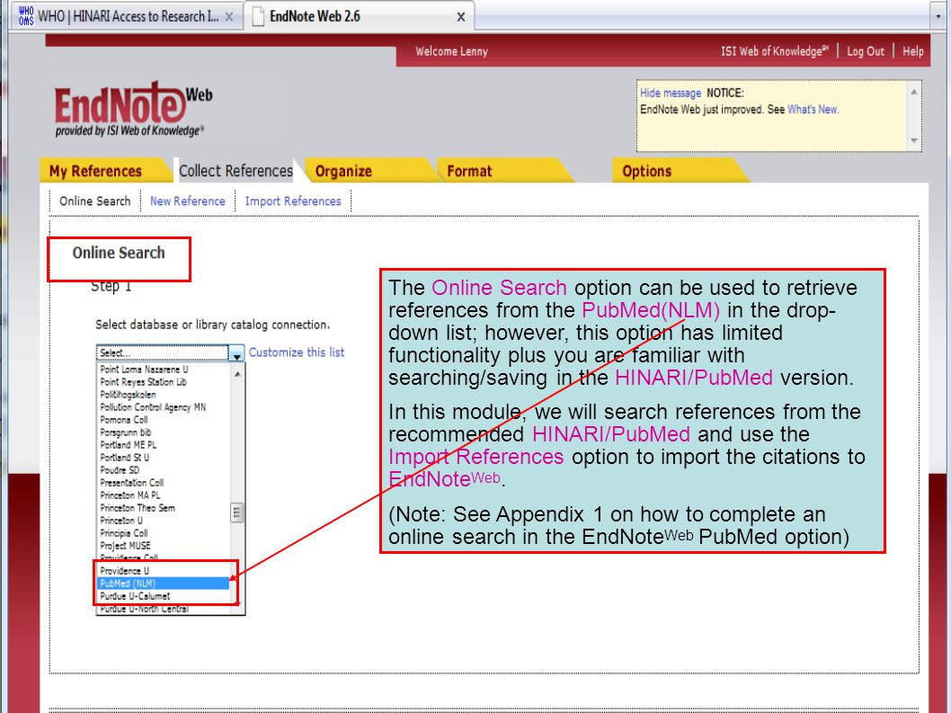Click Customize this list link
951x713 pixels.
tap(297, 352)
